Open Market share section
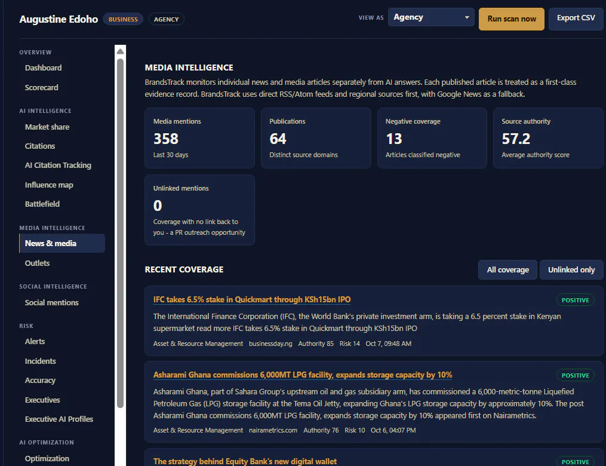The image size is (606, 466). tap(47, 127)
